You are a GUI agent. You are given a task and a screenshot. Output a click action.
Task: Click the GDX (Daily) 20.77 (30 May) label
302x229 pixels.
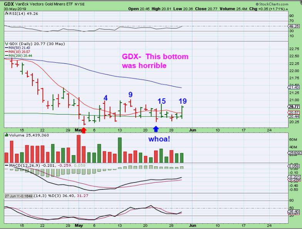point(37,44)
